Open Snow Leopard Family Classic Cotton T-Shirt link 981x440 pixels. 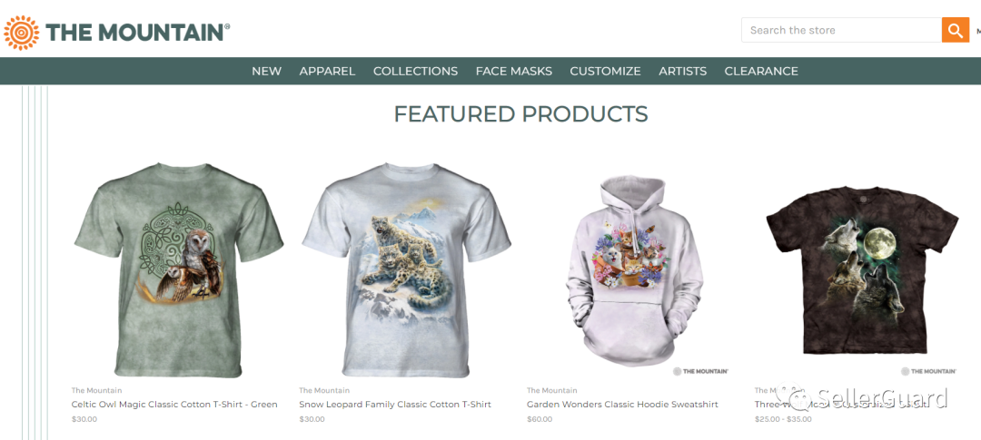pyautogui.click(x=395, y=405)
